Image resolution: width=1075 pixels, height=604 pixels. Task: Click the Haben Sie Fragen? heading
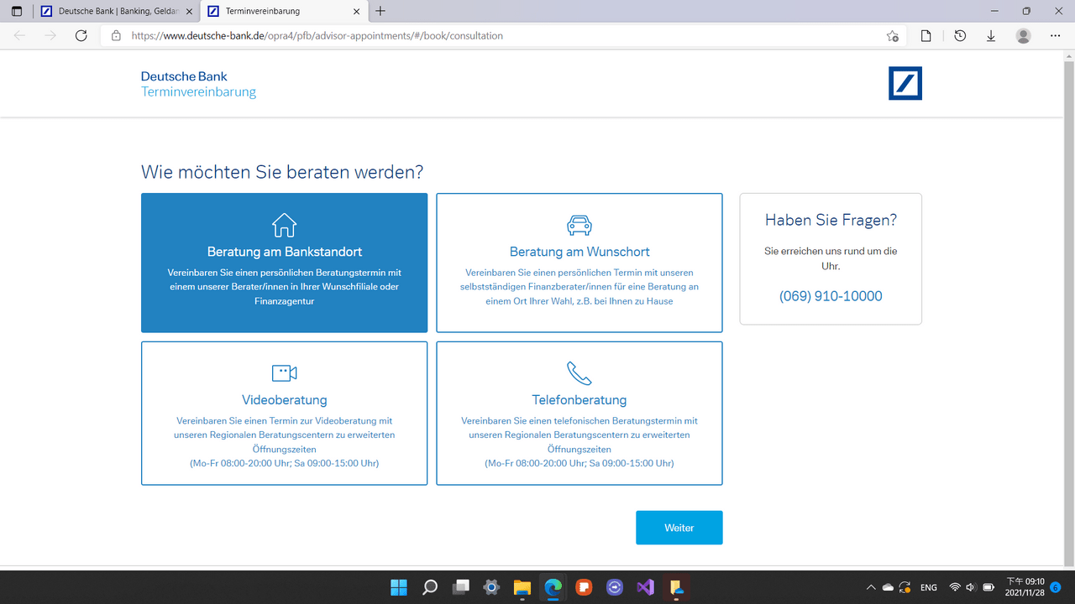[831, 221]
